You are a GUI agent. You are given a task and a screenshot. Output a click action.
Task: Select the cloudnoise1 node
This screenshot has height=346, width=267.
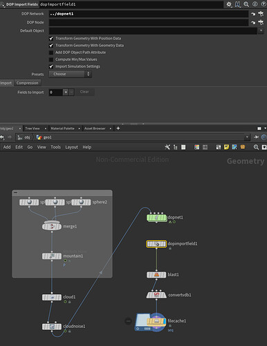52,327
